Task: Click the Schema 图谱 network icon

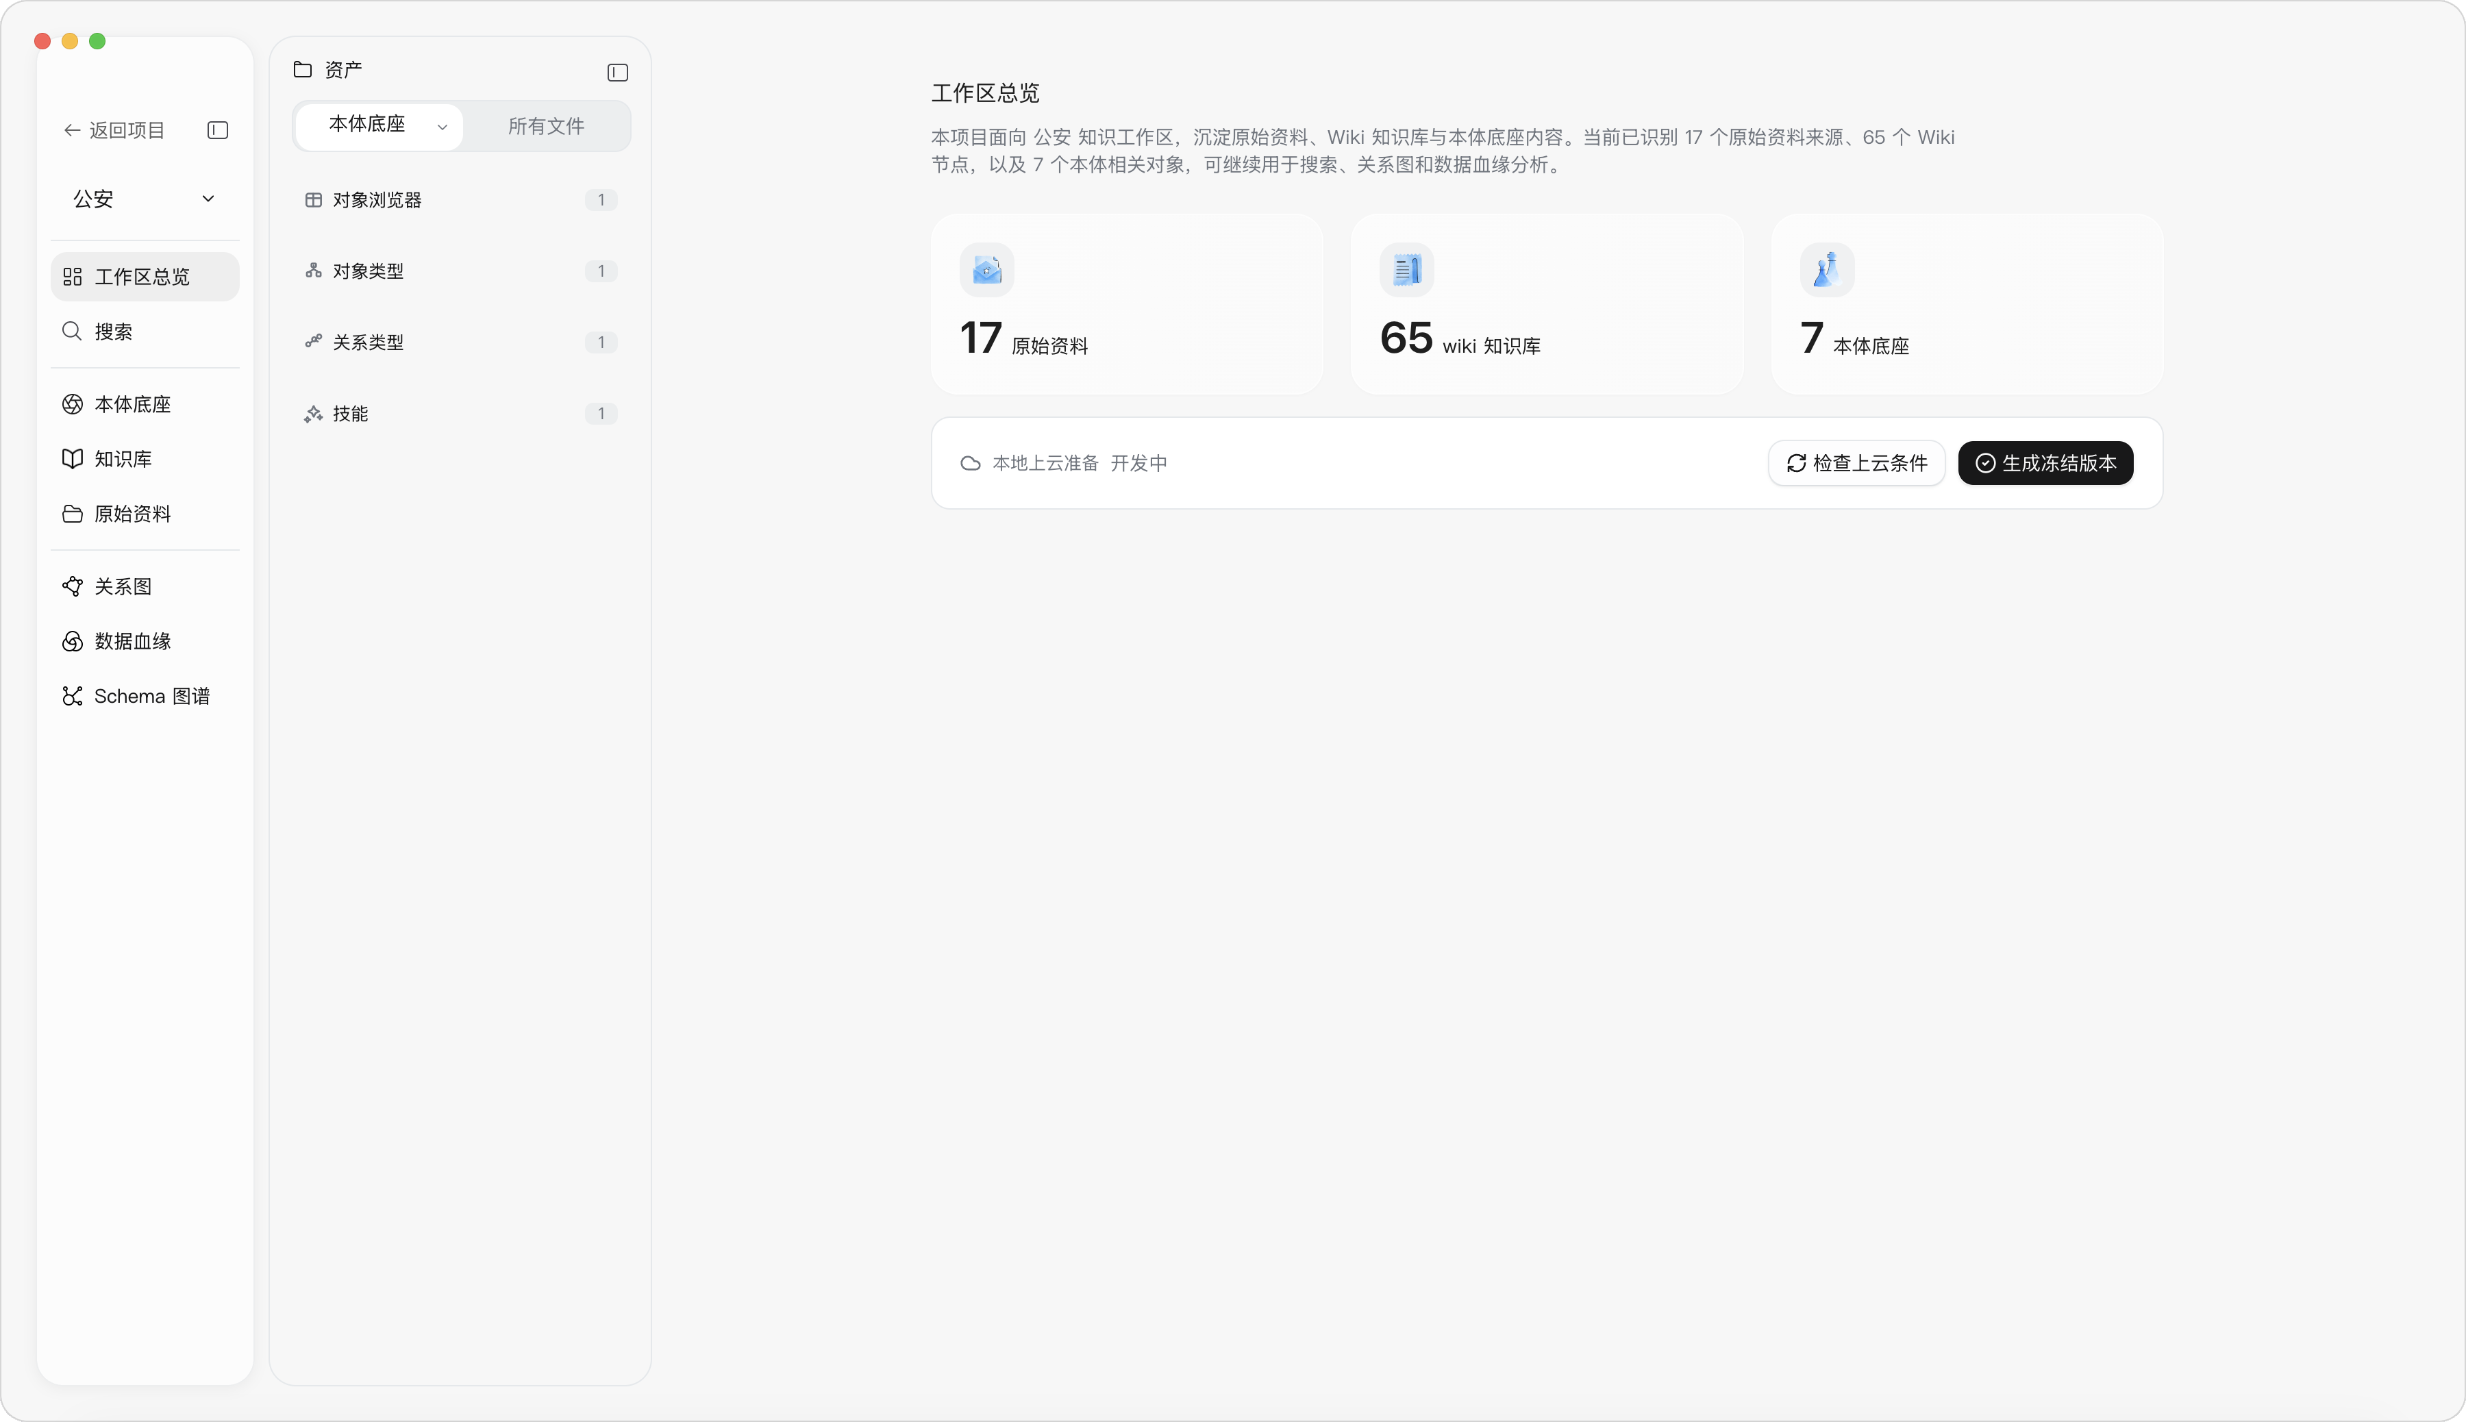Action: click(x=73, y=695)
